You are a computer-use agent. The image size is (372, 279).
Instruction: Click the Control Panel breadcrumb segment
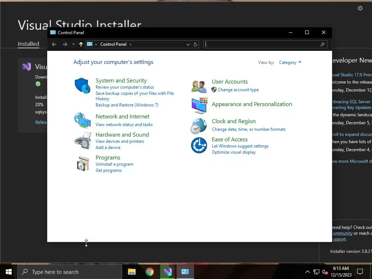coord(113,44)
